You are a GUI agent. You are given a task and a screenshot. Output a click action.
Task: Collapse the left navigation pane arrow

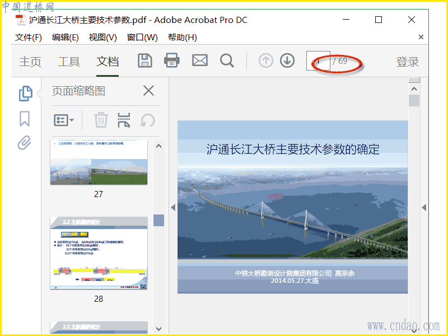(173, 207)
